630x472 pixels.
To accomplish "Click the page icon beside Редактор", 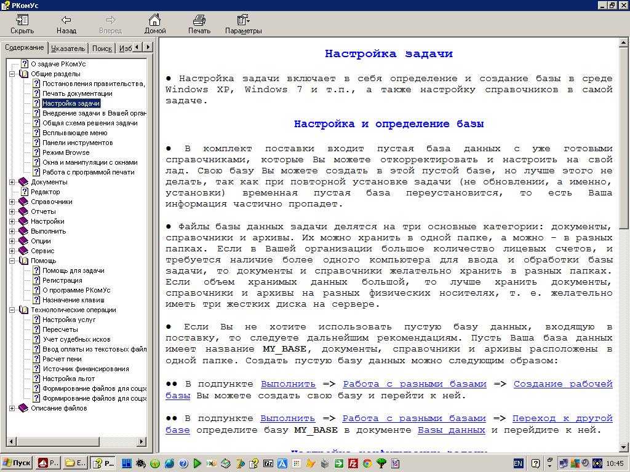I will click(x=25, y=192).
